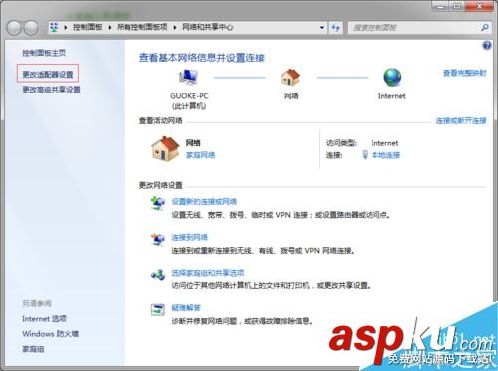Click icon beside 设置新的连接或网络
This screenshot has height=371, width=498.
coord(158,203)
